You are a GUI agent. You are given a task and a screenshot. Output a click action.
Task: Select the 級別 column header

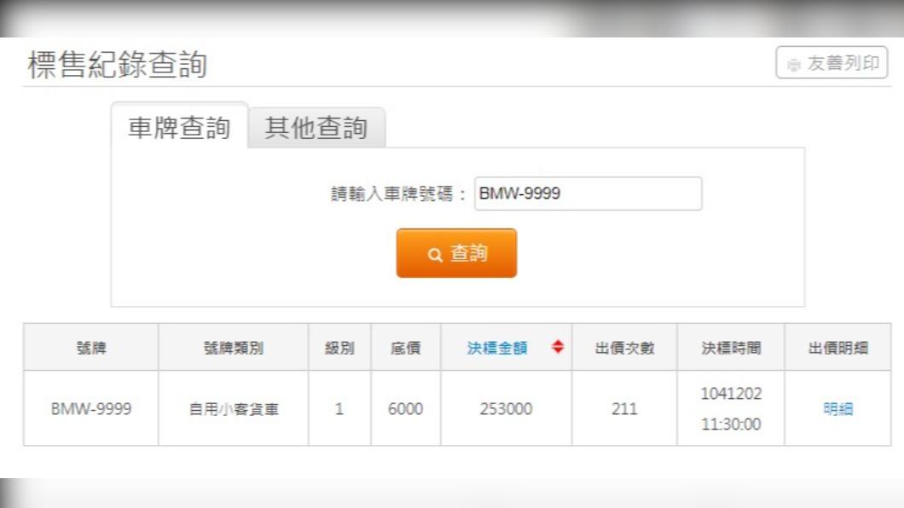tap(339, 348)
